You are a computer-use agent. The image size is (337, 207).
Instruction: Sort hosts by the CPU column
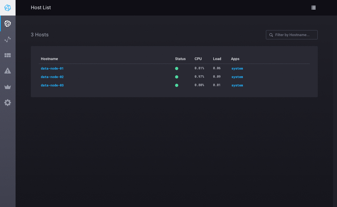click(x=198, y=59)
